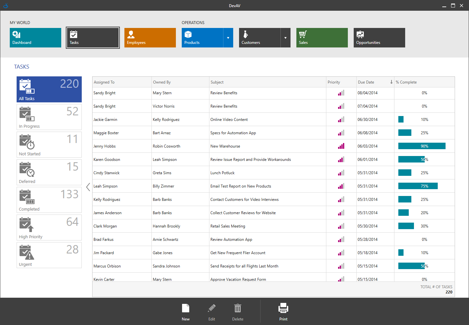This screenshot has width=469, height=325.
Task: Collapse the tasks filter panel with the chevron
Action: coord(88,187)
